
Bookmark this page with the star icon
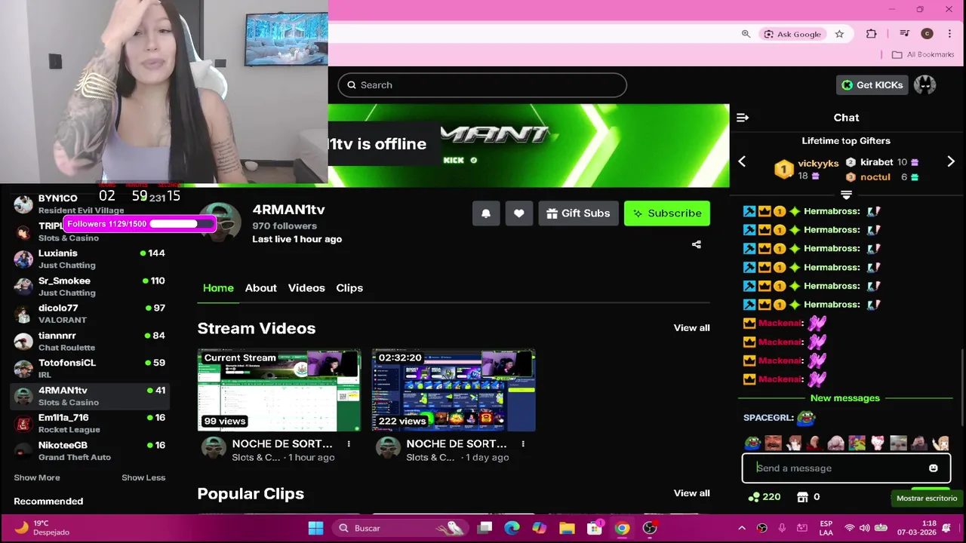coord(839,34)
